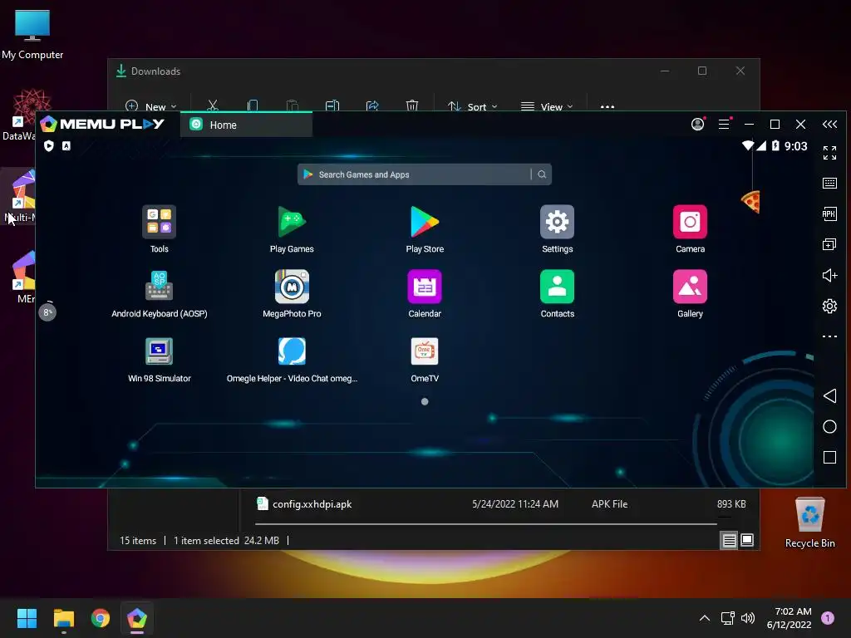
Task: Open the See more dots in Downloads toolbar
Action: [x=608, y=106]
